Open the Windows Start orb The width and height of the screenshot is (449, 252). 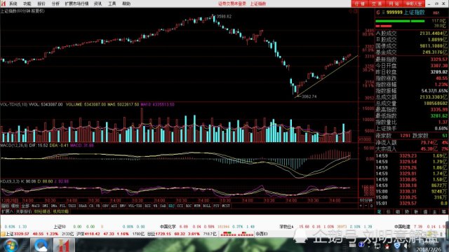coord(11,246)
